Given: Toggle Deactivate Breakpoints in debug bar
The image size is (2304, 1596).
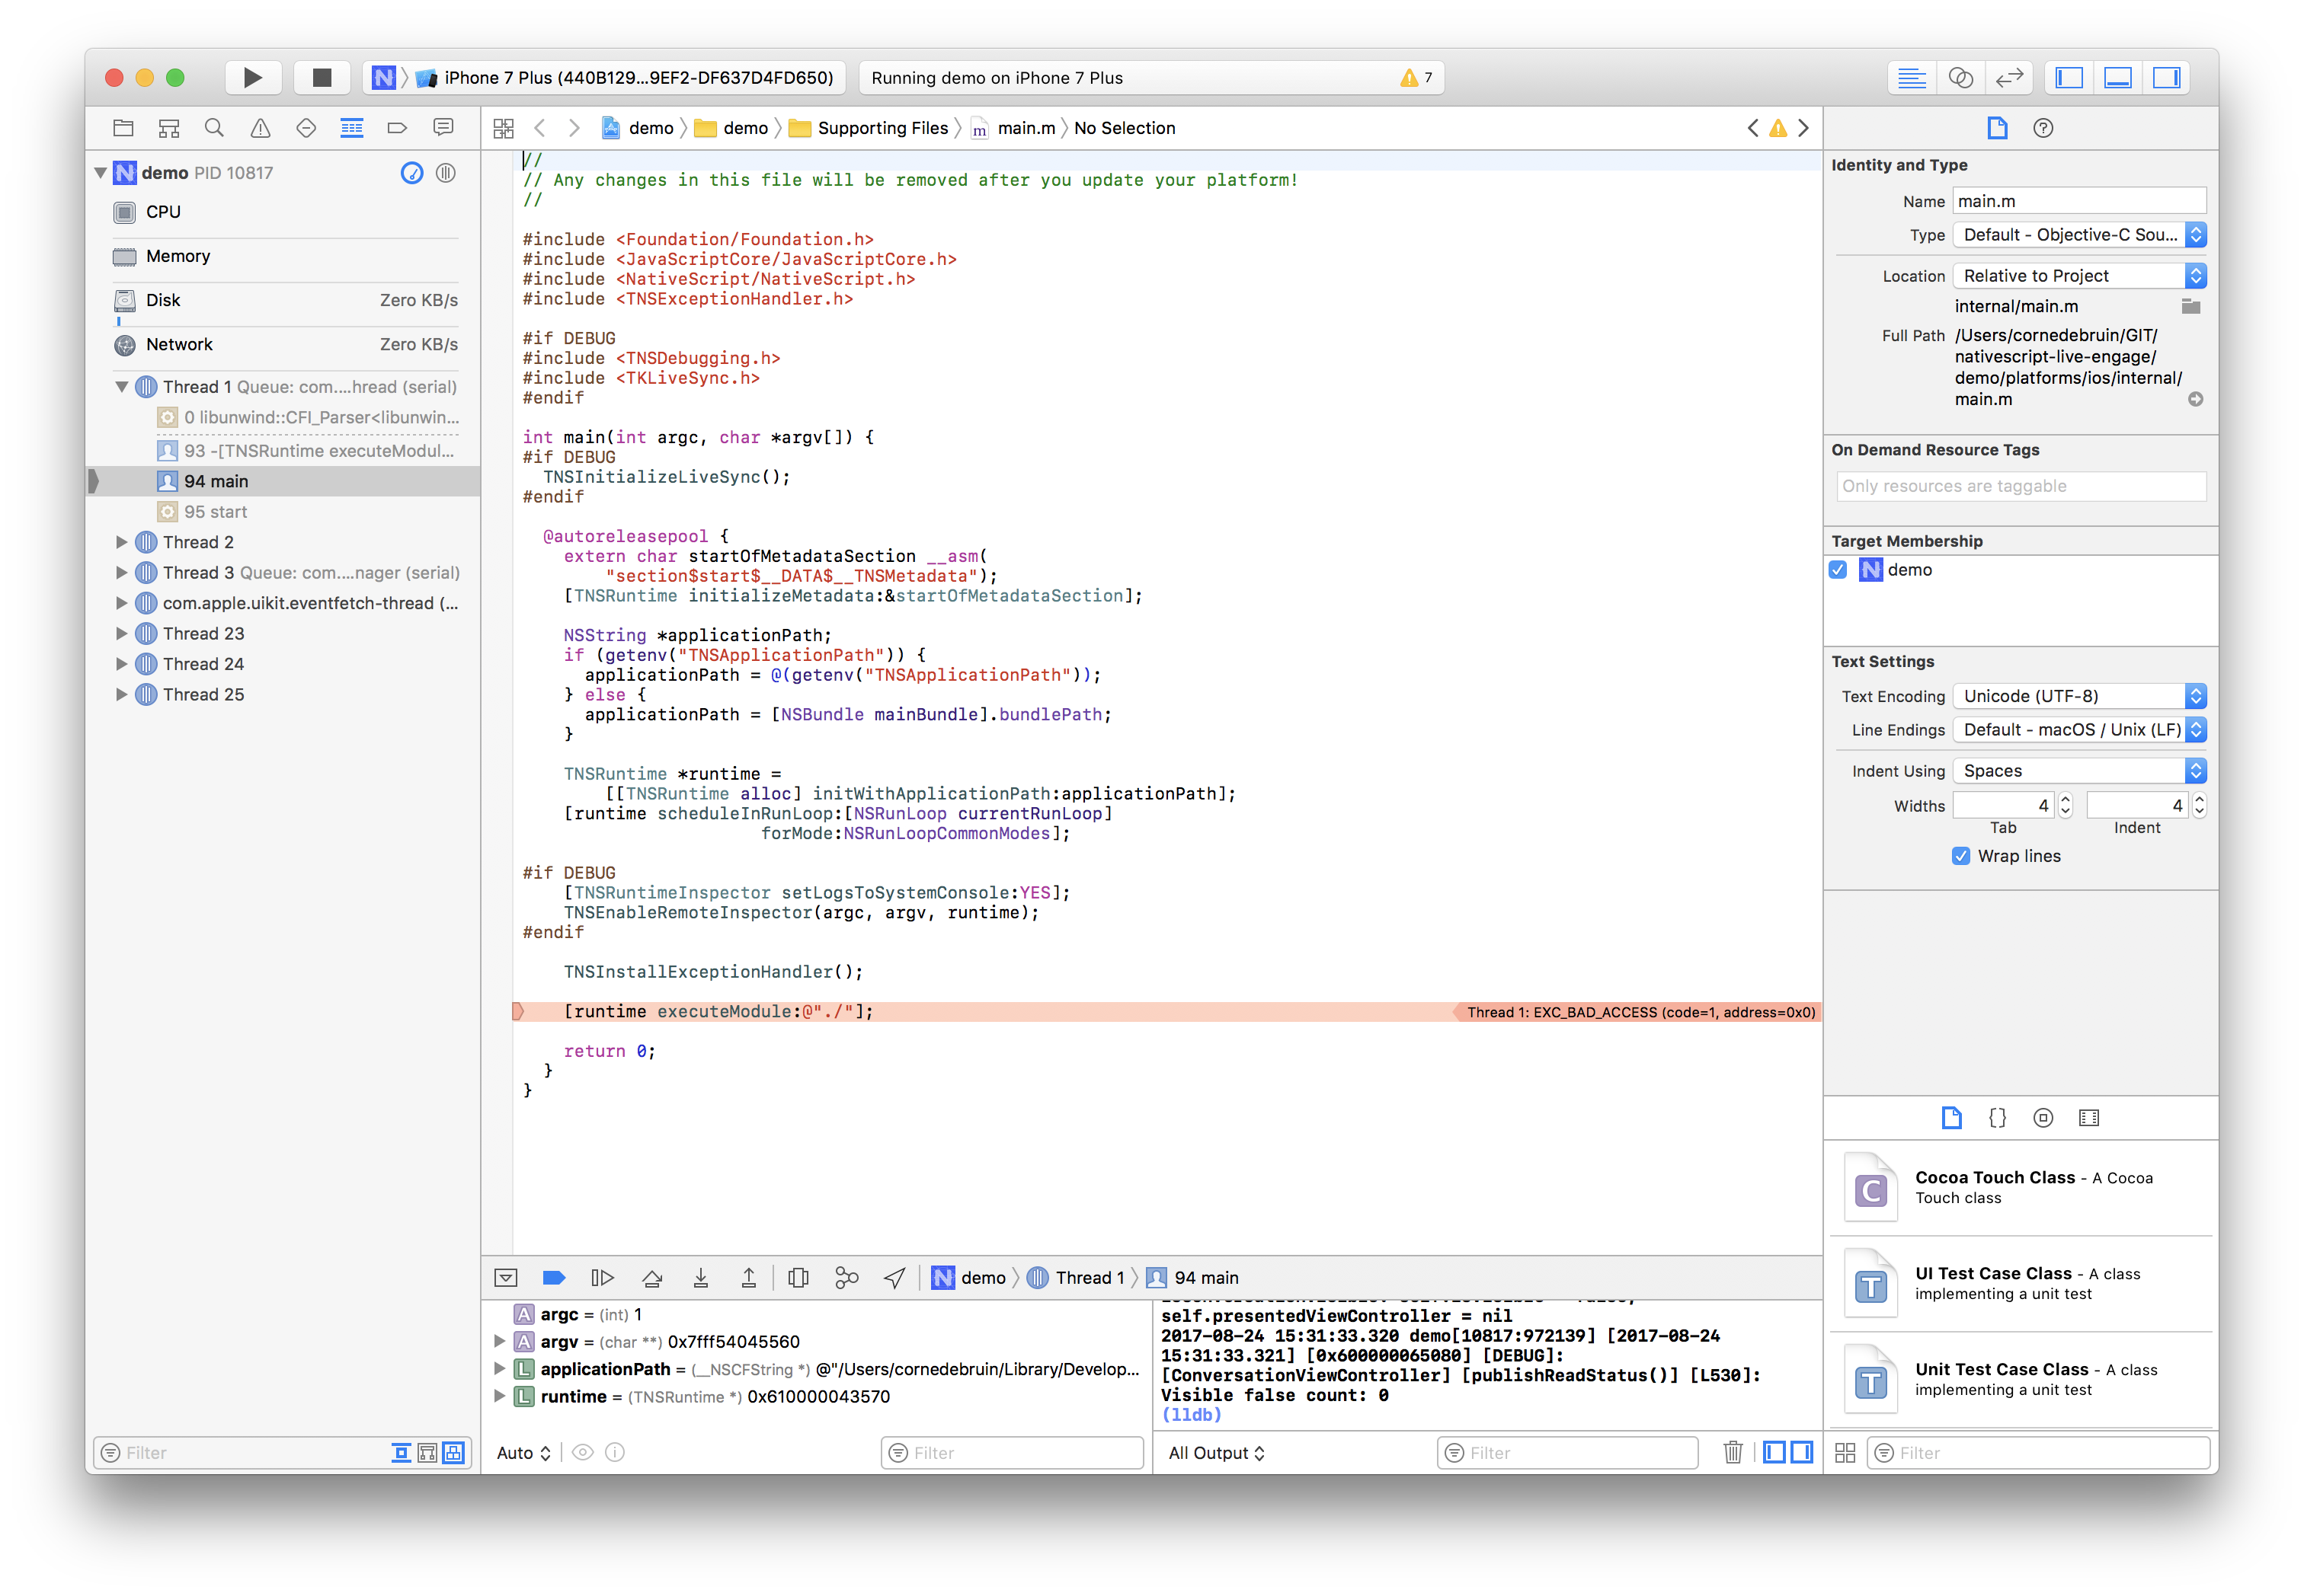Looking at the screenshot, I should (x=553, y=1277).
